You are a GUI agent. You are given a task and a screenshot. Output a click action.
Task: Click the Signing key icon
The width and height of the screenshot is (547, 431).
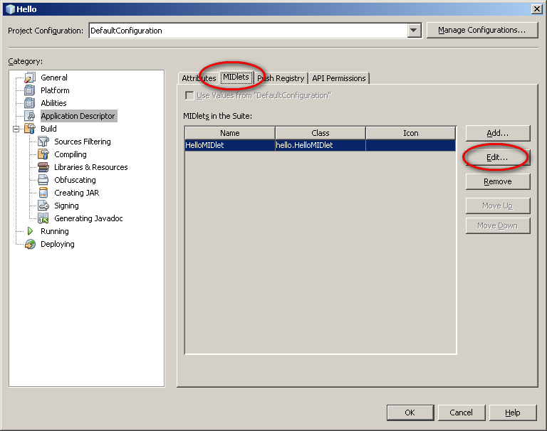[x=43, y=206]
